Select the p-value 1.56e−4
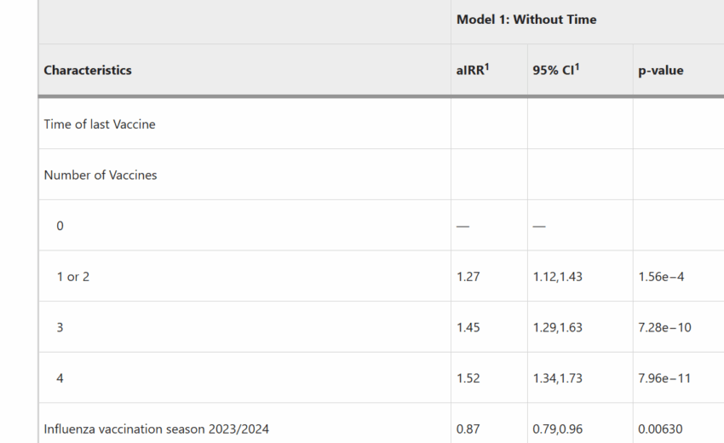The width and height of the screenshot is (724, 443). coord(661,277)
